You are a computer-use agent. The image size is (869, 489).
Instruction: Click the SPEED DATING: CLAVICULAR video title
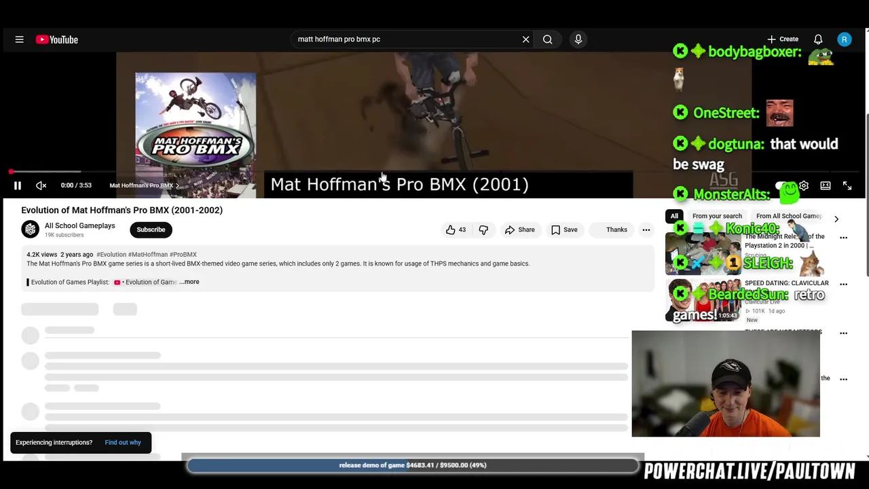click(787, 283)
